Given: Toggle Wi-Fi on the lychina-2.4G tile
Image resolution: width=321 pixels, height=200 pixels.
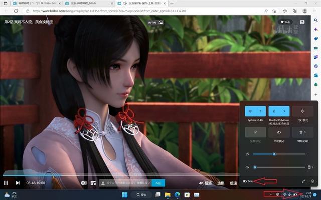Looking at the screenshot, I should point(250,111).
